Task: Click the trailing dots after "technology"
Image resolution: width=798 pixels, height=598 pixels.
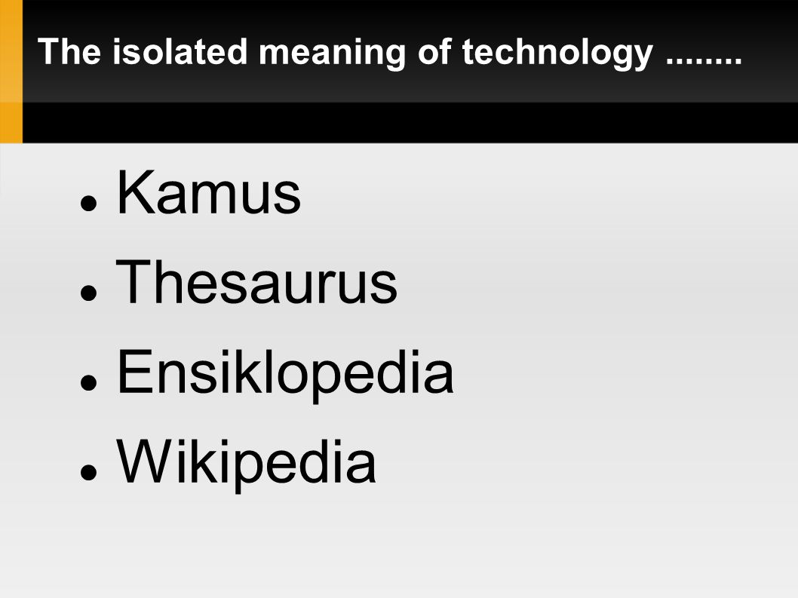Action: pos(704,62)
